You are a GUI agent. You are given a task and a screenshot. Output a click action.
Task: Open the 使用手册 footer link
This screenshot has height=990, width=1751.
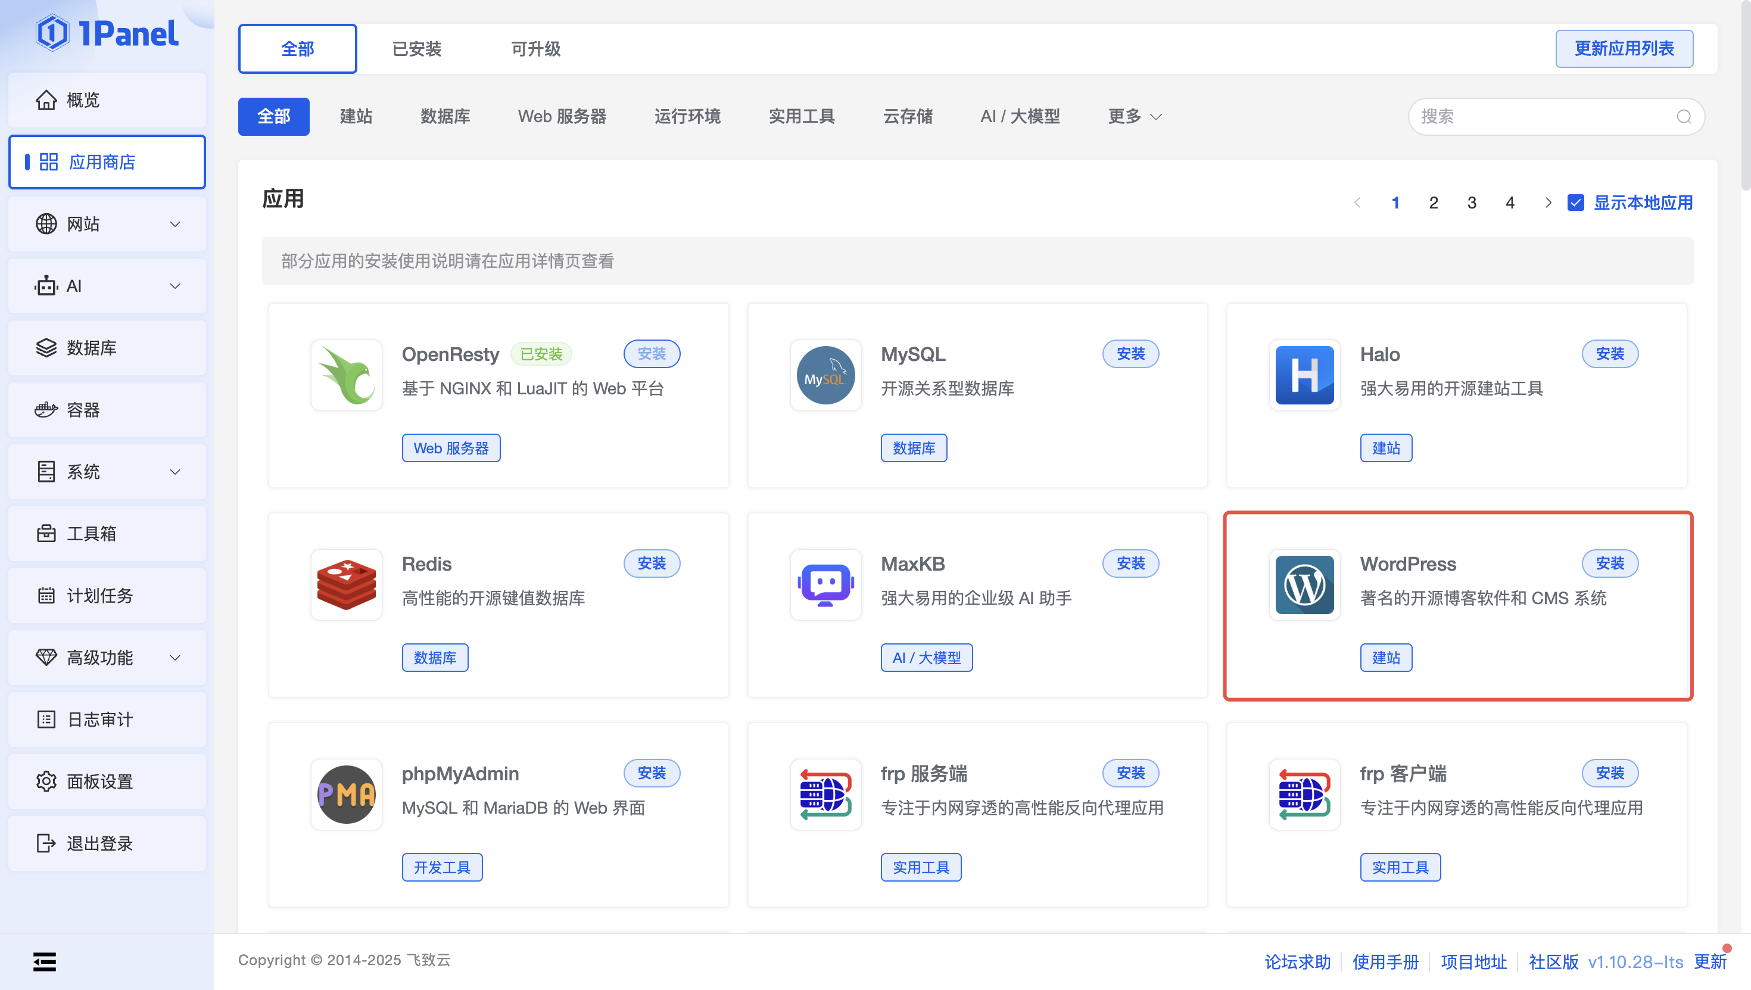click(x=1385, y=961)
